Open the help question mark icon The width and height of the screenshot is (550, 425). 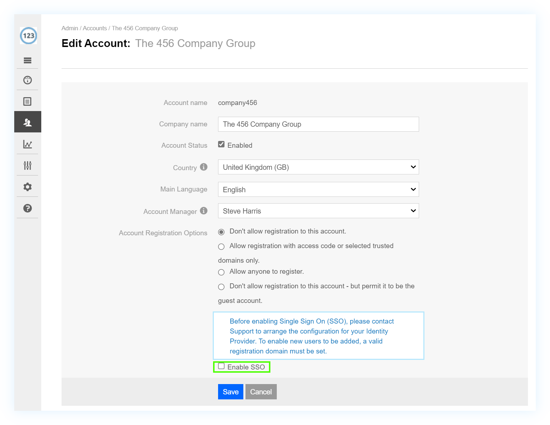point(27,208)
